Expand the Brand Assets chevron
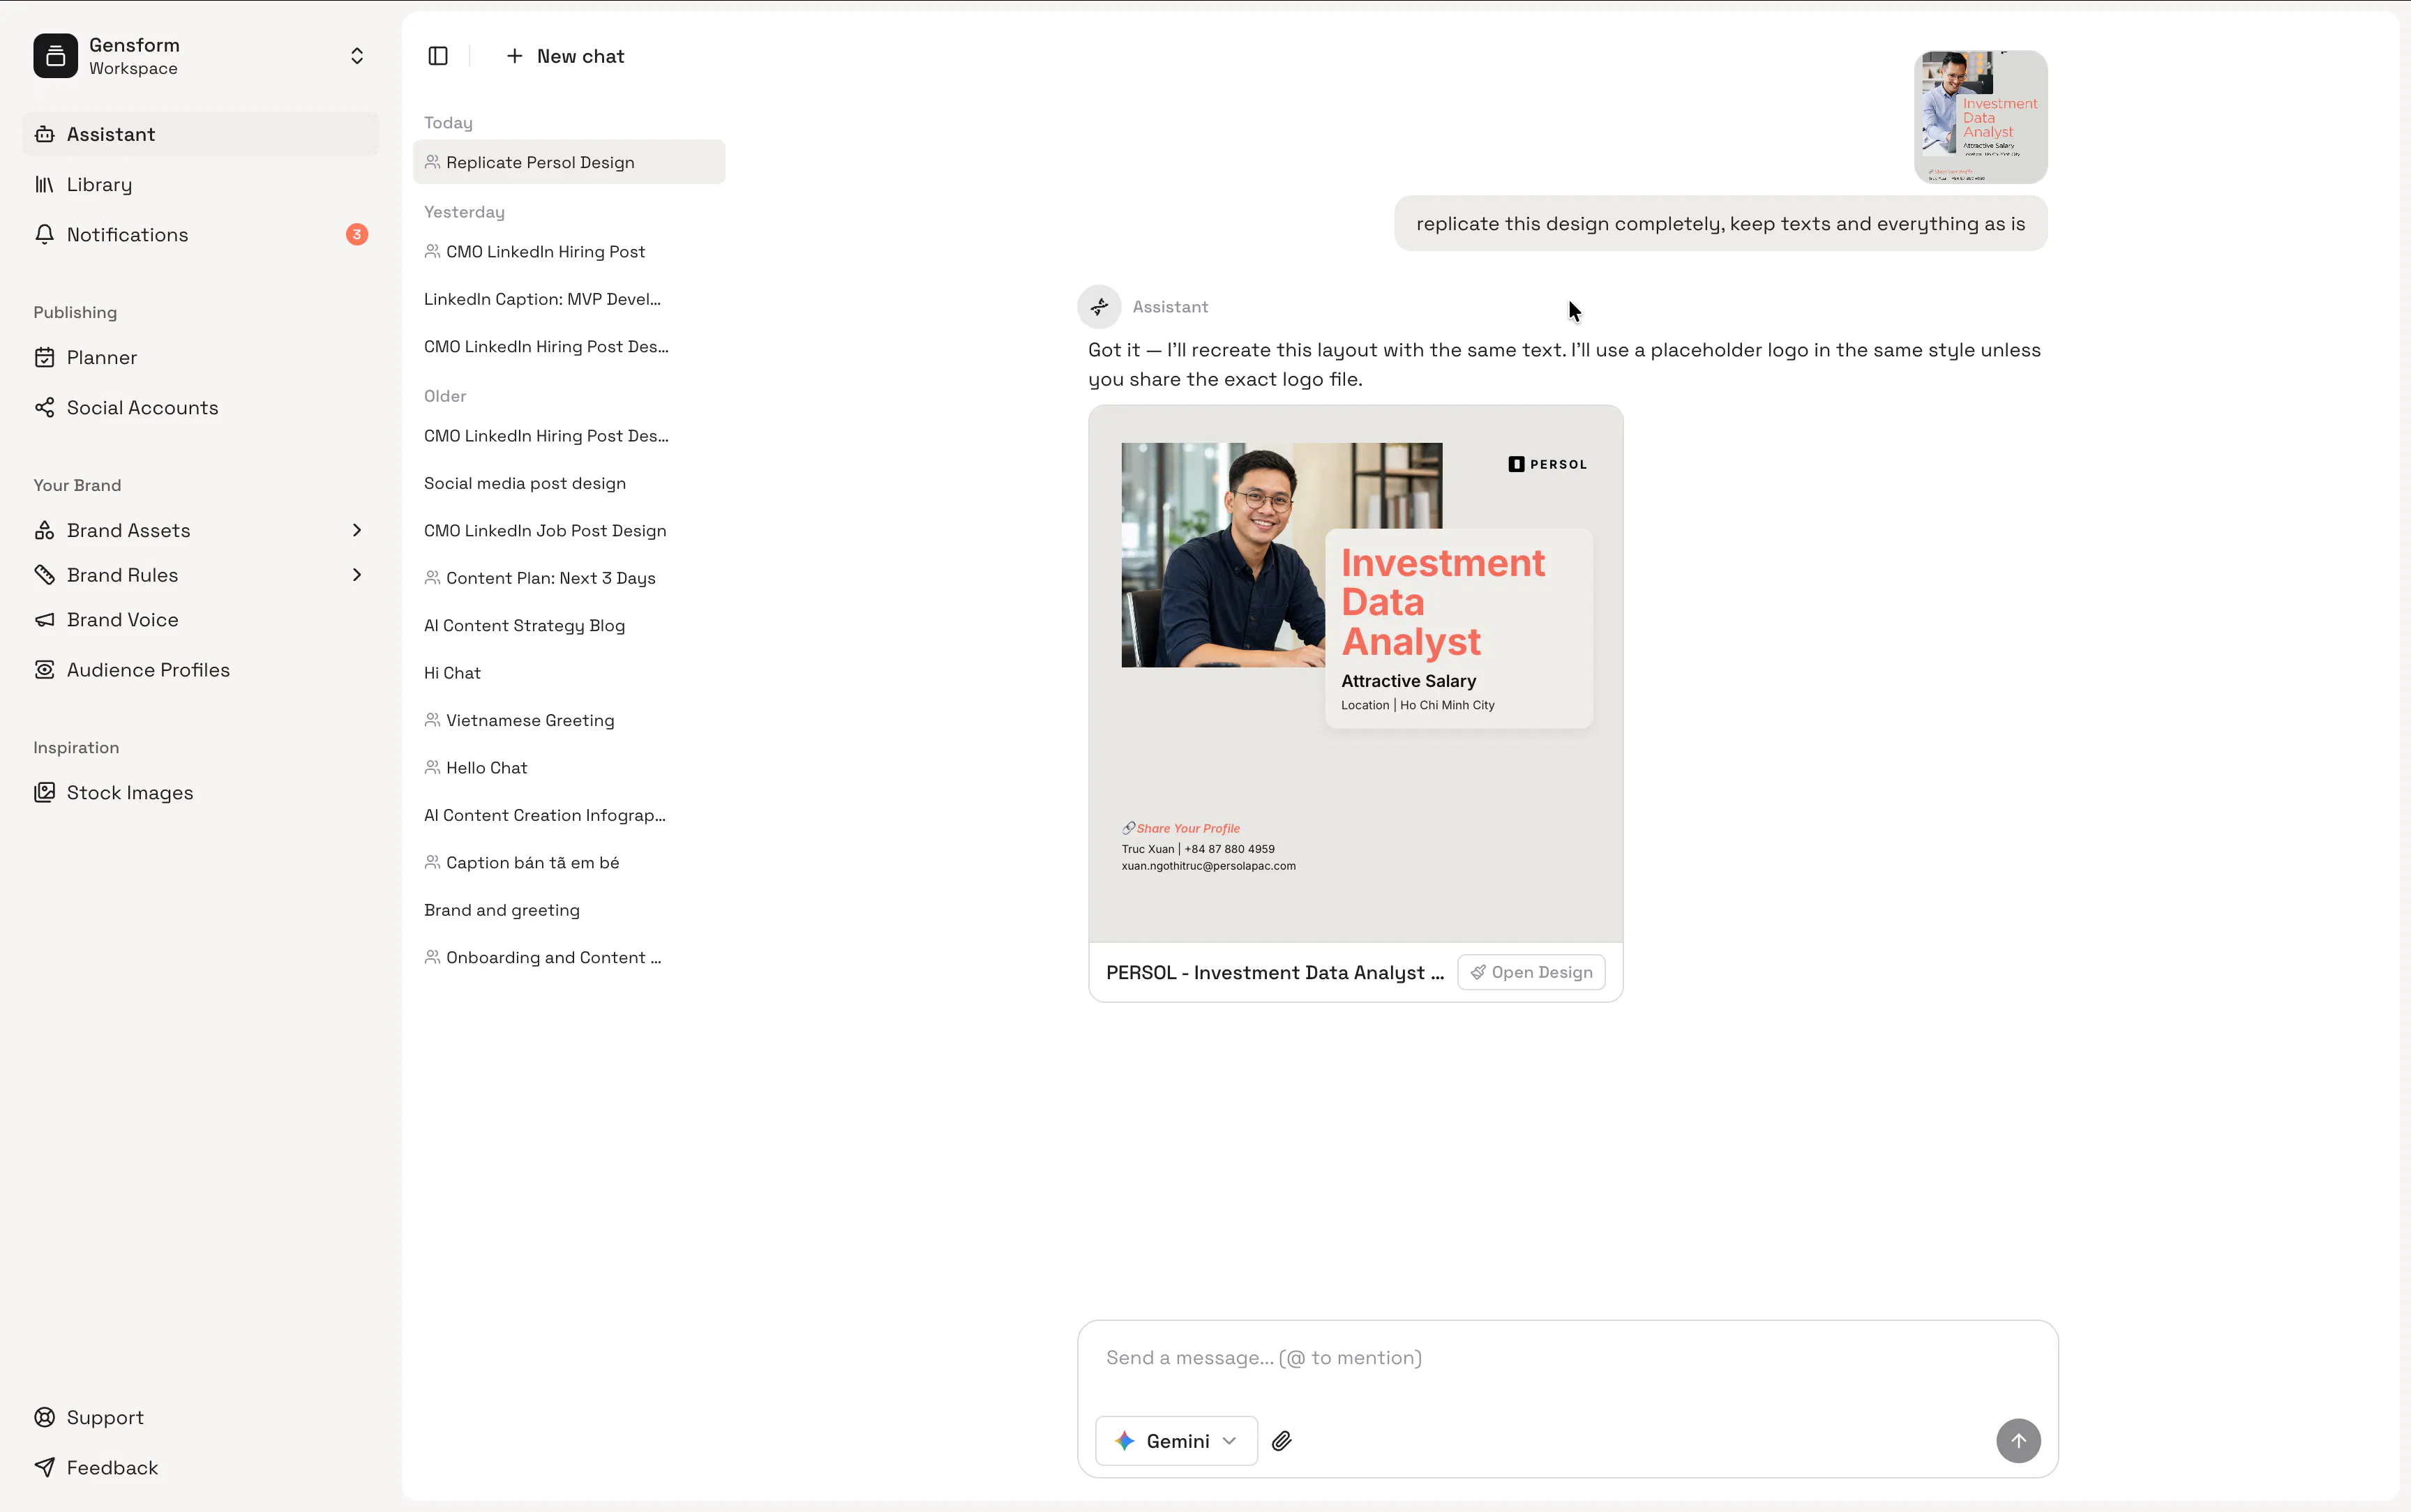2411x1512 pixels. click(x=357, y=530)
